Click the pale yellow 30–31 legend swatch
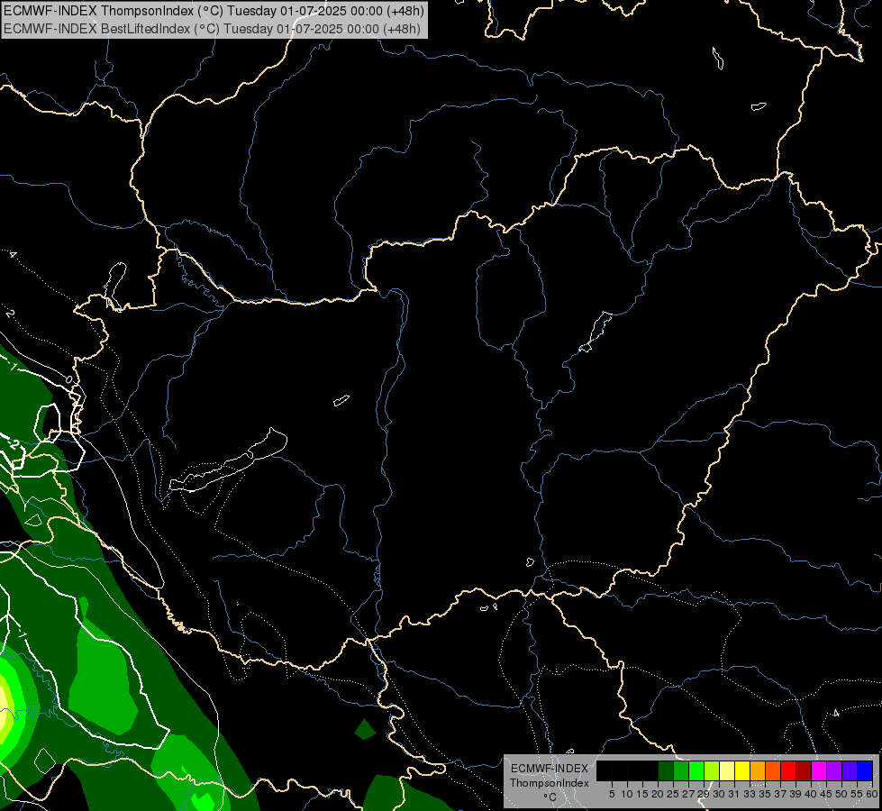 tap(727, 770)
